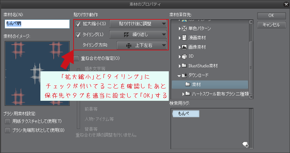Toggle the 拡大縮小(S) checkbox
This screenshot has height=153, width=290.
(x=78, y=24)
